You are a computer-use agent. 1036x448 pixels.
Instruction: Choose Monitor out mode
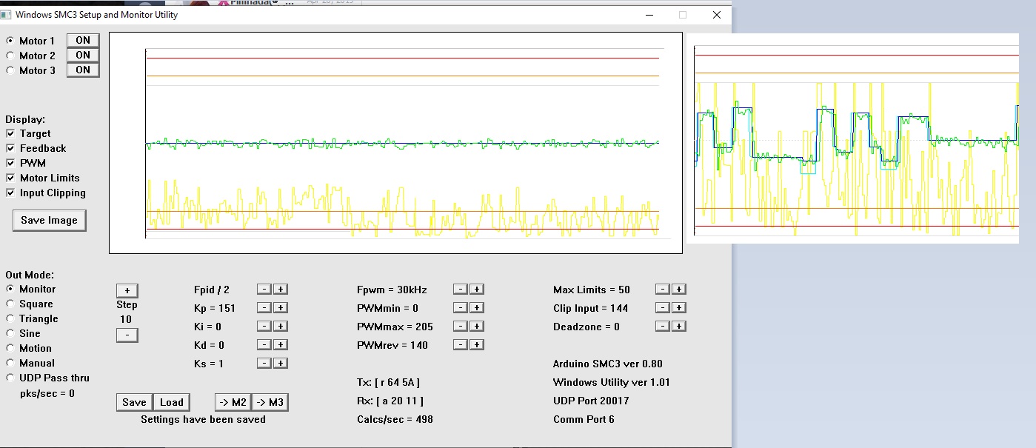point(10,289)
